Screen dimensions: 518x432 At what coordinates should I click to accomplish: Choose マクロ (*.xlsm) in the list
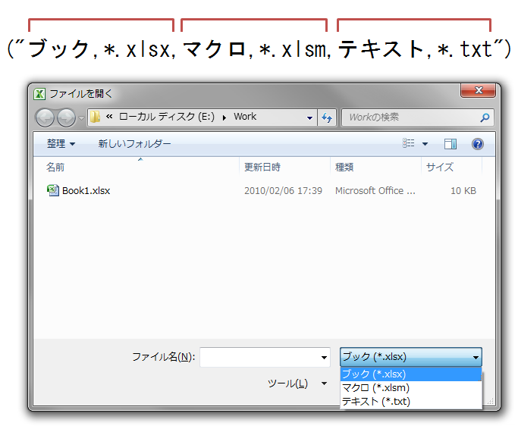tap(410, 388)
